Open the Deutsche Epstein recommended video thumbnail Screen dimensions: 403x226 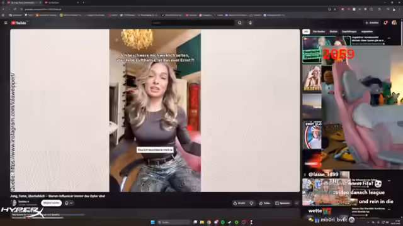click(312, 50)
